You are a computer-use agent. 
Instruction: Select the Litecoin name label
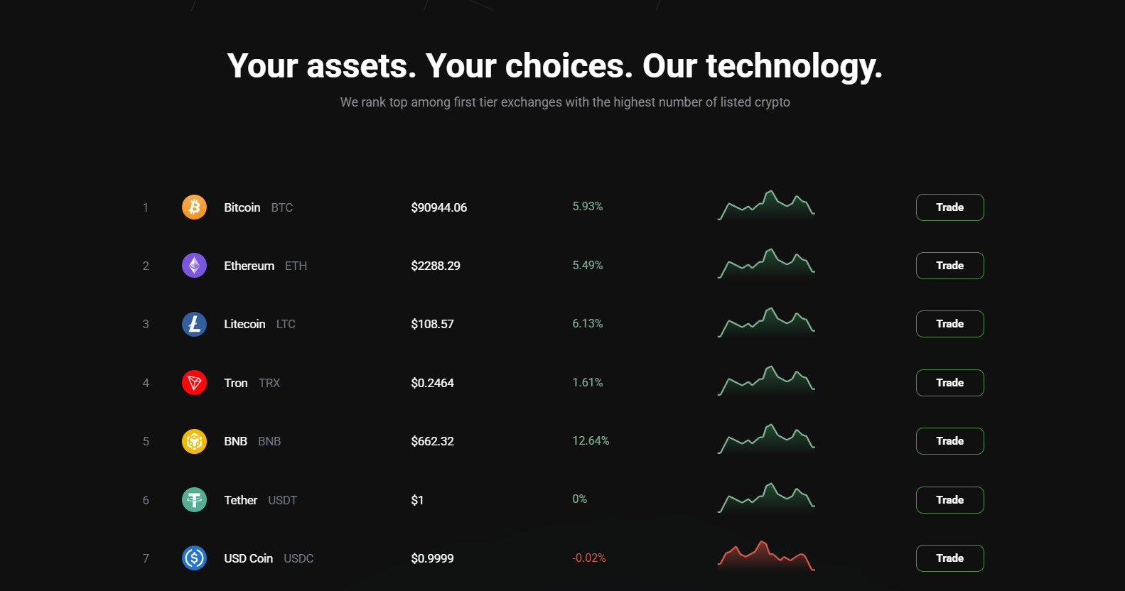click(244, 324)
